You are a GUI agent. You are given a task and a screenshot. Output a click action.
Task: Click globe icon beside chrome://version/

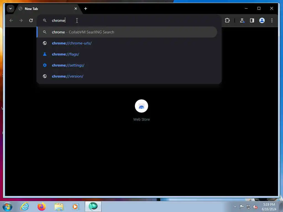45,76
